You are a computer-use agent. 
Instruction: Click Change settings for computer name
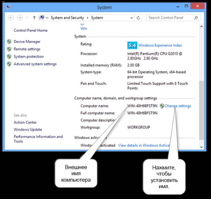click(178, 106)
